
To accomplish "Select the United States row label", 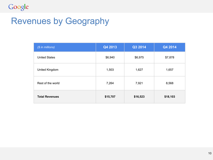I will (46, 57).
